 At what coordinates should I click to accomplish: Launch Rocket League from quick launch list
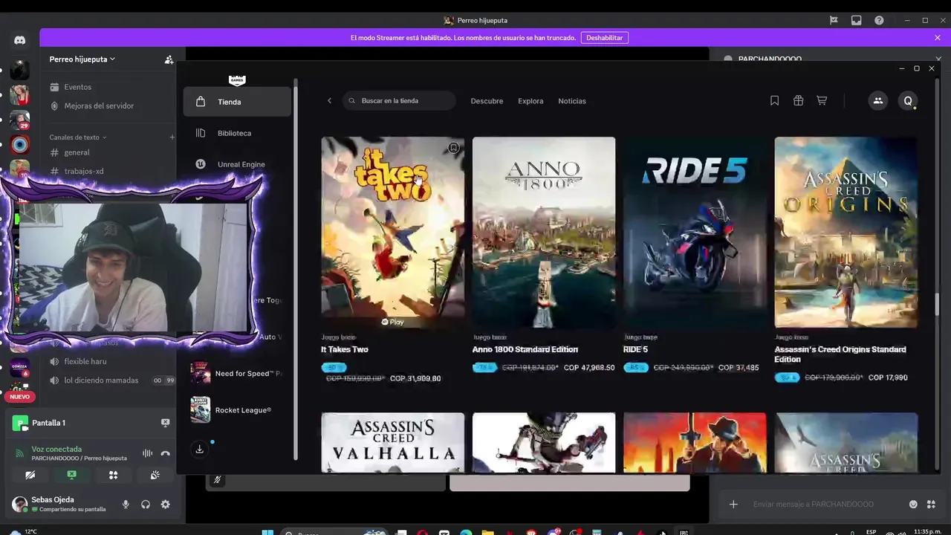(x=237, y=410)
